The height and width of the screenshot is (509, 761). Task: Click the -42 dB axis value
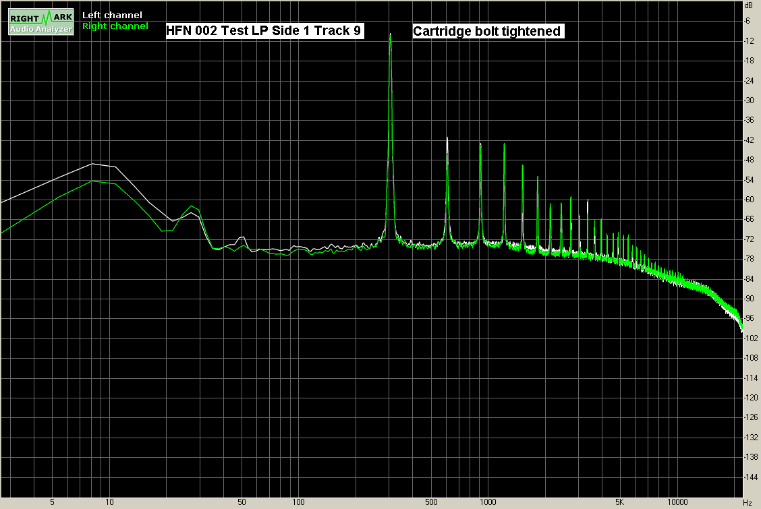pos(750,140)
